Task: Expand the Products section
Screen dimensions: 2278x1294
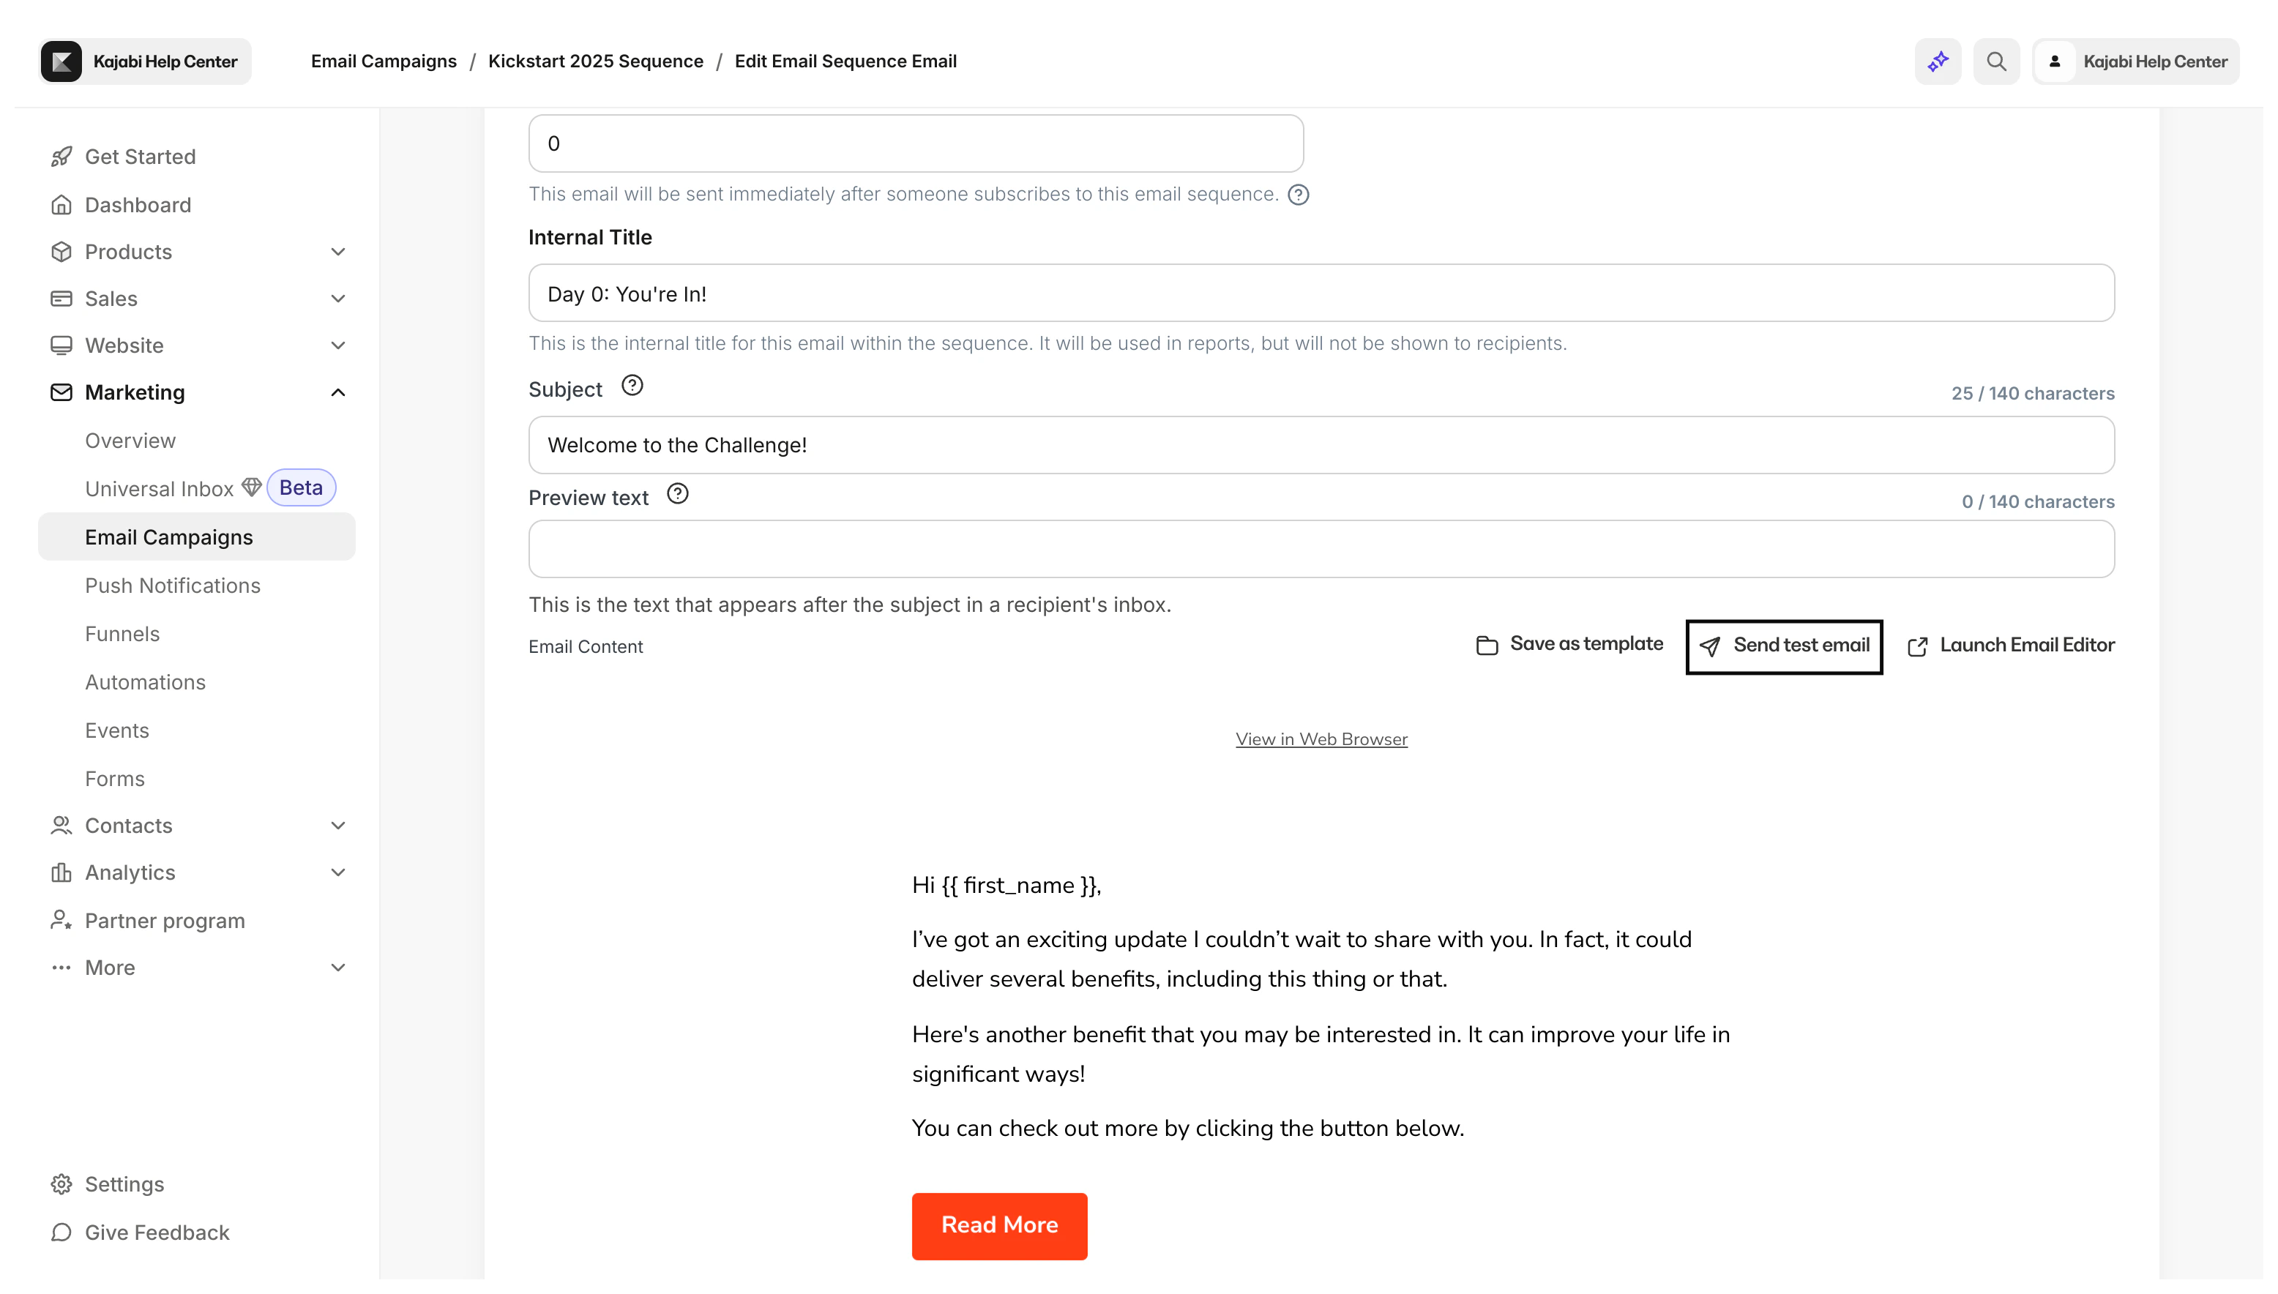Action: click(x=337, y=252)
